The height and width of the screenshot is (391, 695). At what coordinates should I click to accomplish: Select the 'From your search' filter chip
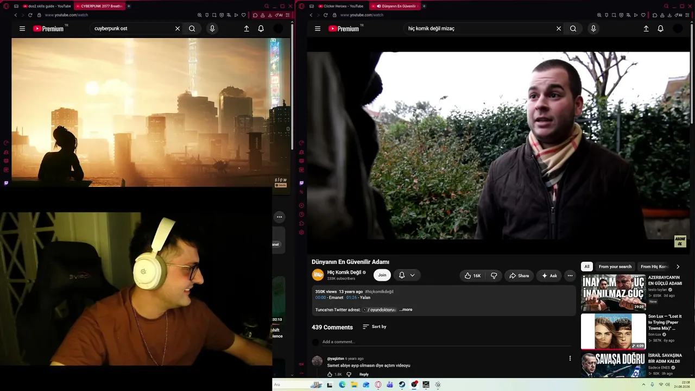[615, 267]
